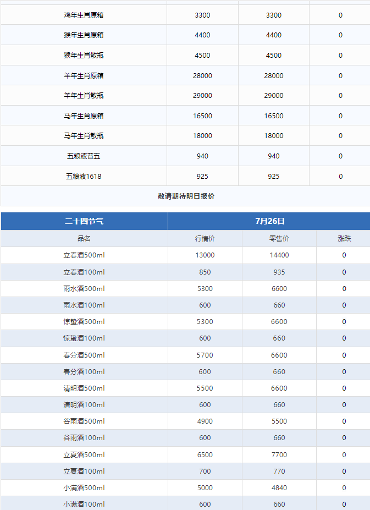Select the 惊蛰酒500ml row name

[84, 322]
